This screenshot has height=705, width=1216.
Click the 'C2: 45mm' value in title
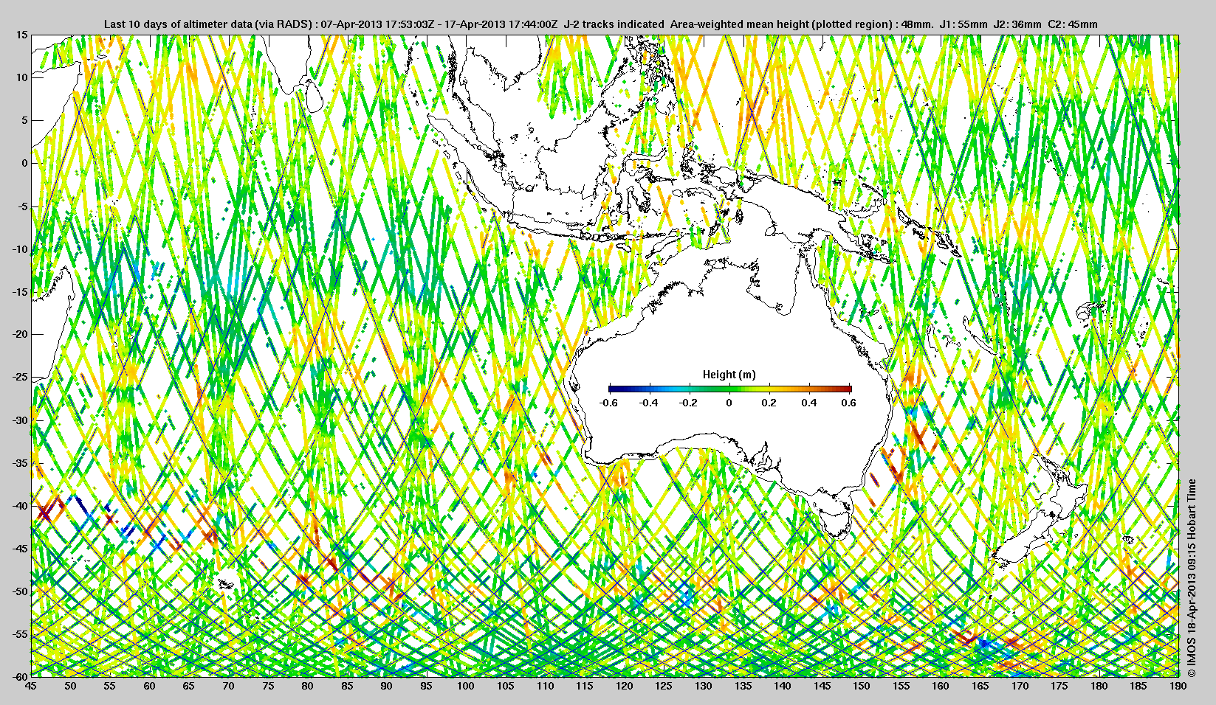click(1073, 24)
